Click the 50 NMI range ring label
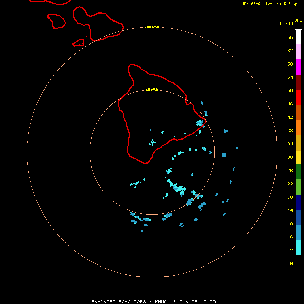Image resolution: width=304 pixels, height=304 pixels. (152, 90)
